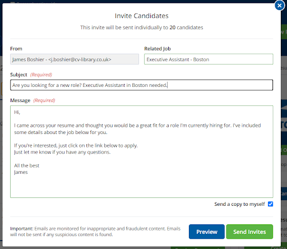Preview the invite email
The width and height of the screenshot is (287, 249).
coord(206,232)
